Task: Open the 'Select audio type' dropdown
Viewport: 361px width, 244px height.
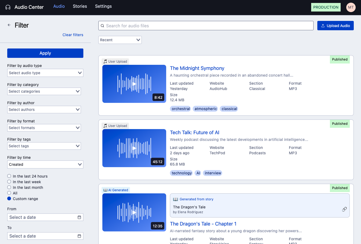Action: pos(45,73)
